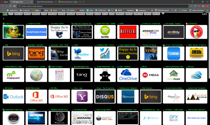This screenshot has height=125, width=210.
Task: Open the GFXBench thumbnail
Action: [174, 118]
